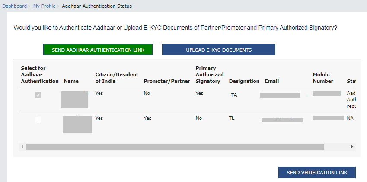This screenshot has height=182, width=367.
Task: Toggle the checked checkbox in the TA row
Action: (x=38, y=95)
